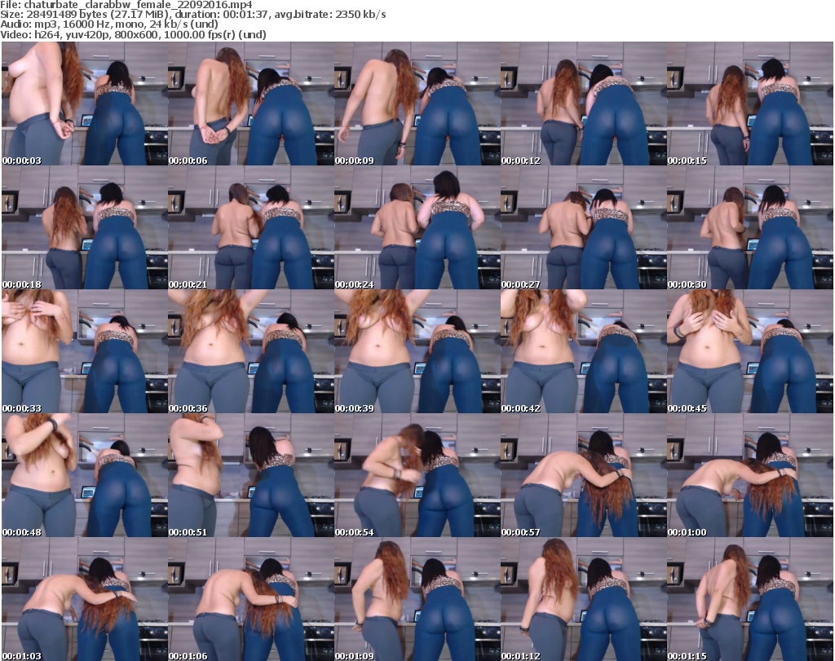Click the Audio mp3 info line

click(x=109, y=24)
